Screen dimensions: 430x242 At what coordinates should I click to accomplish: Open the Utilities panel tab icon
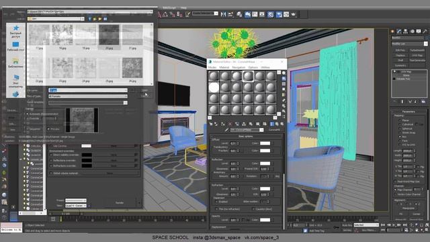pyautogui.click(x=425, y=32)
